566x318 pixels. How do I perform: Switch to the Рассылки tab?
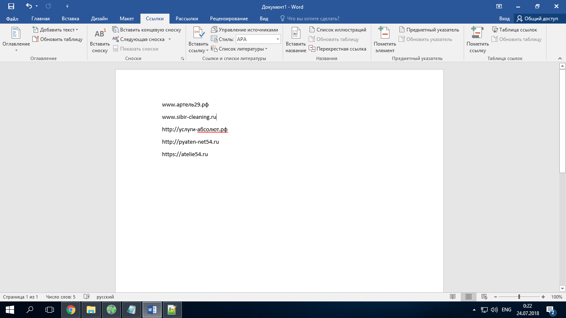coord(187,19)
